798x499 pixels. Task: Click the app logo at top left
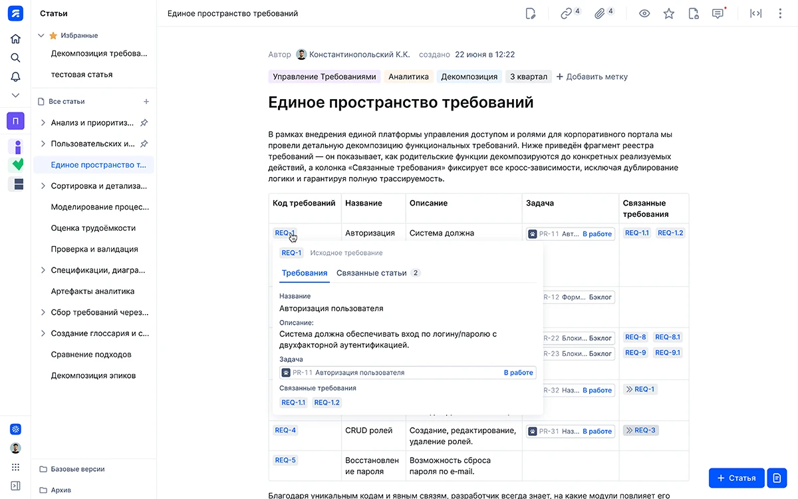(15, 13)
